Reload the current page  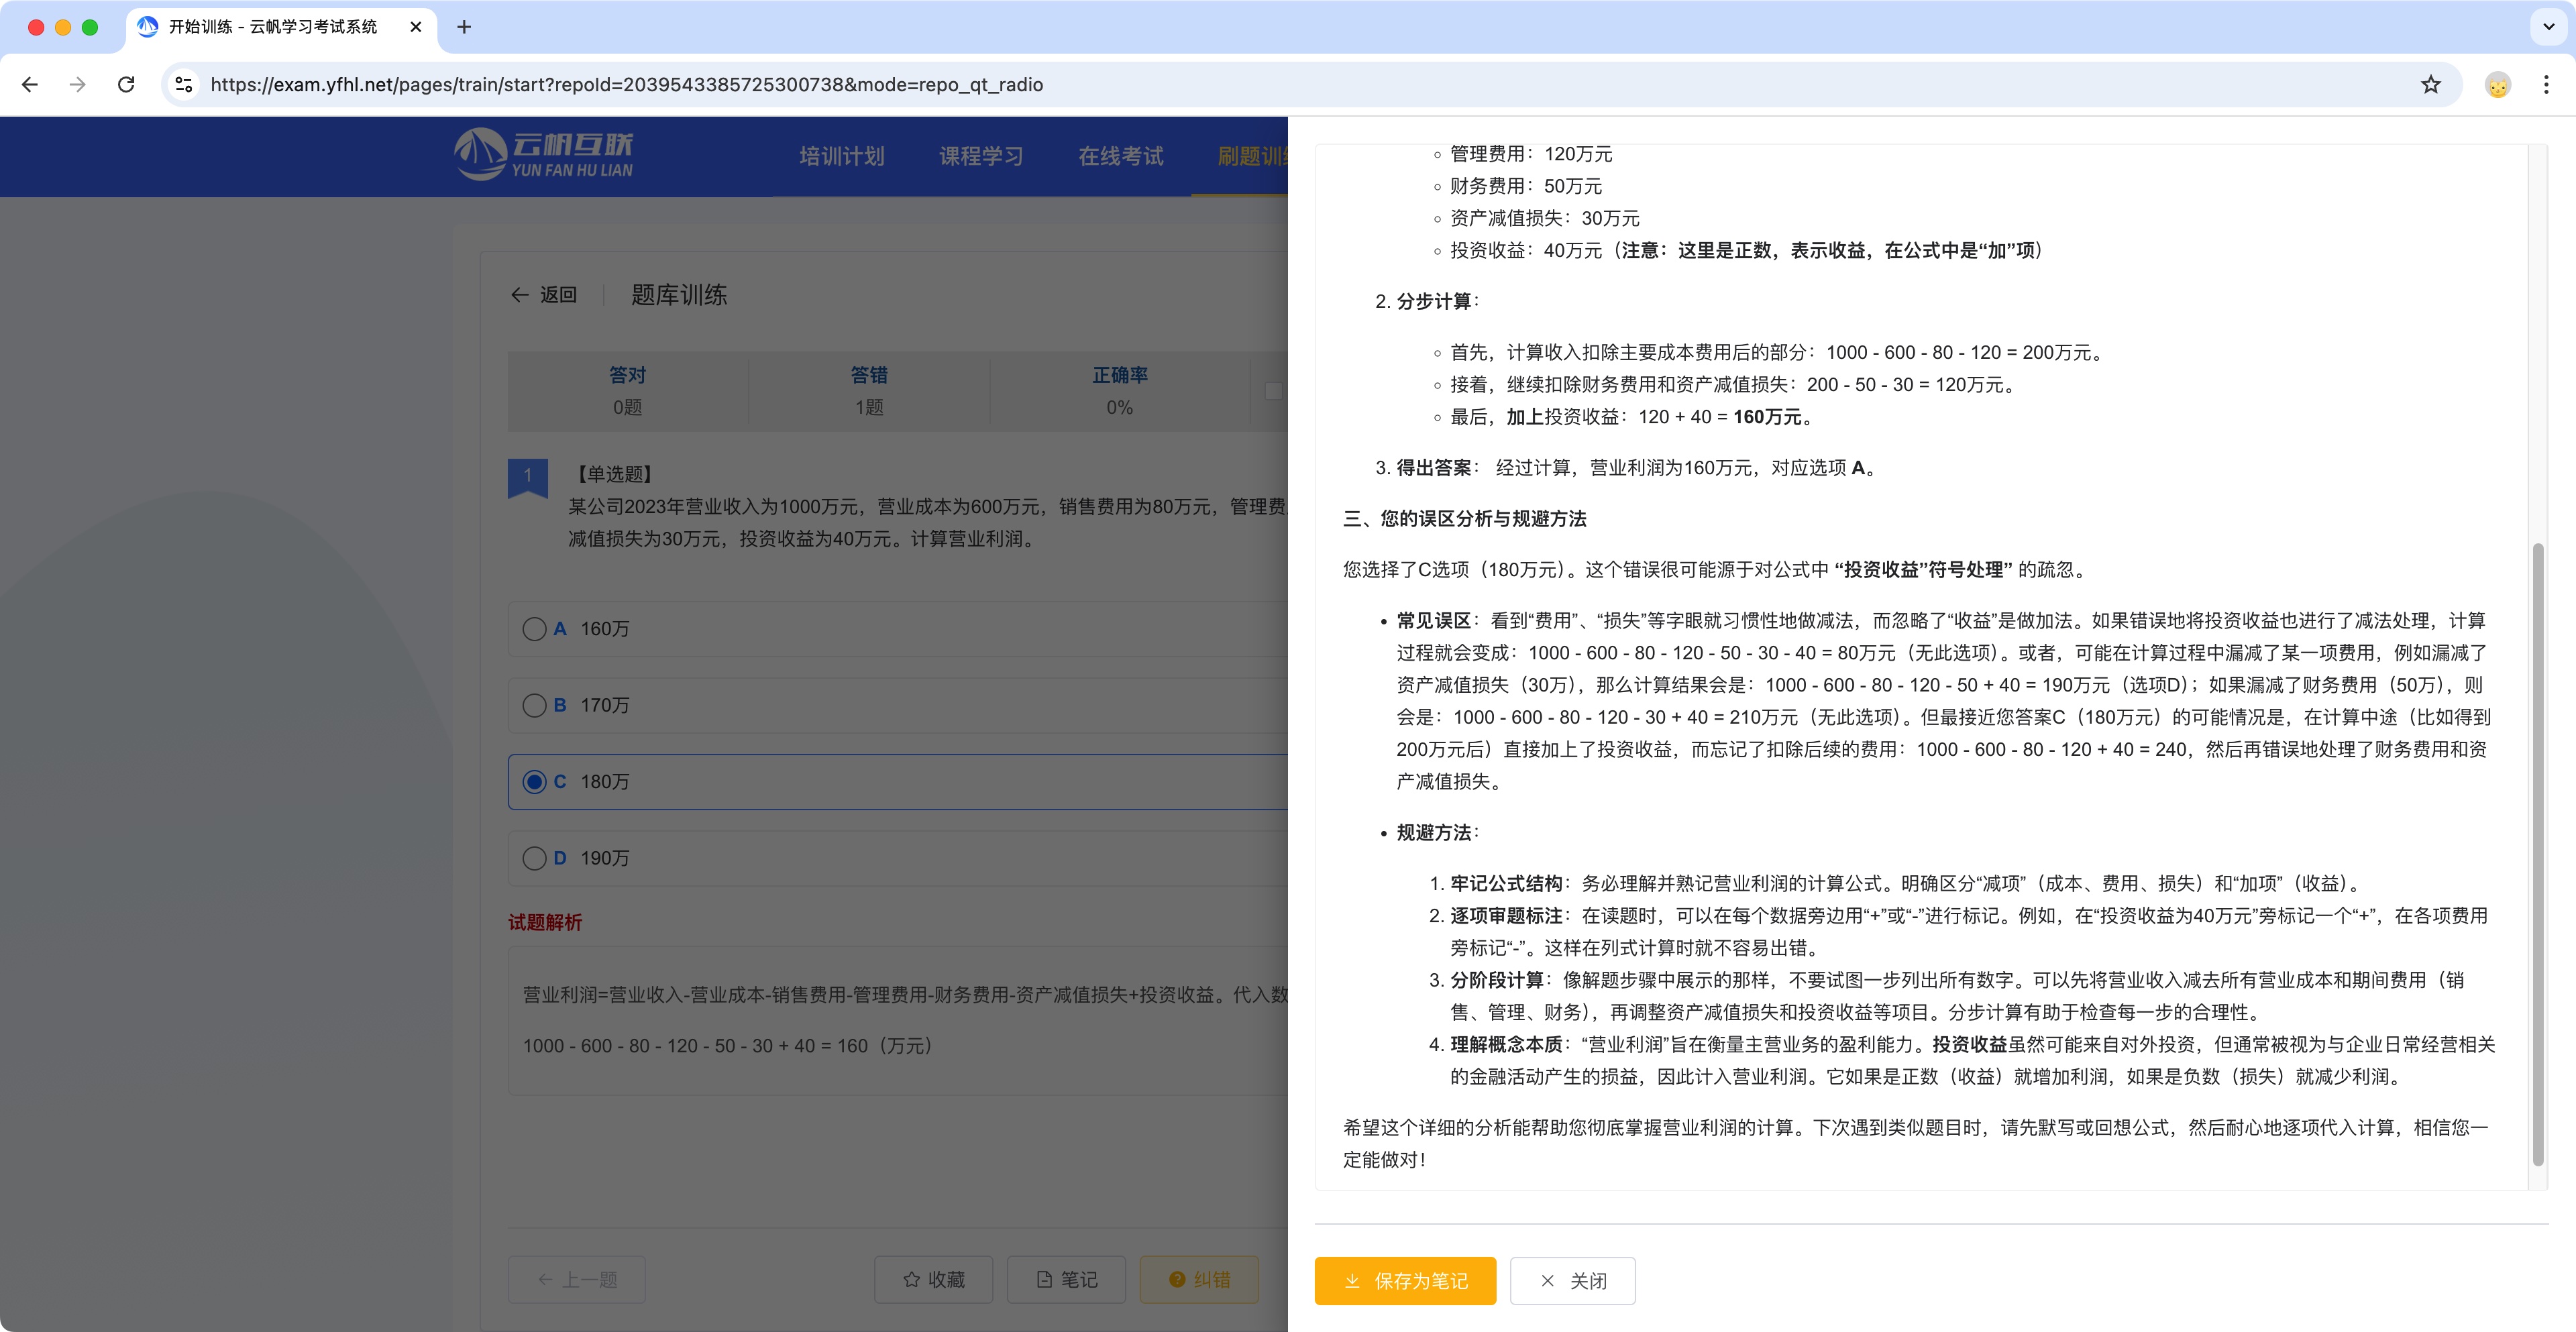tap(127, 84)
